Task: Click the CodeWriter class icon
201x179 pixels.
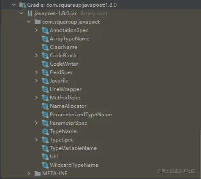Action: (45, 64)
